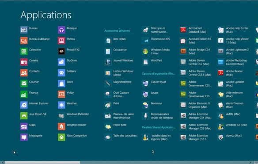The width and height of the screenshot is (258, 164).
Task: Launch Pinball FX2 game
Action: [x=61, y=51]
